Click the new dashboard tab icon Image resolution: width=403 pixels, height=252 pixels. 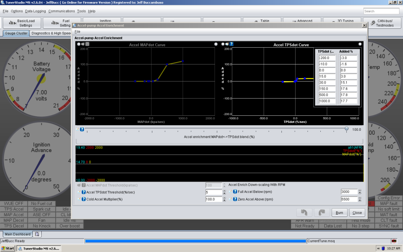click(x=37, y=234)
